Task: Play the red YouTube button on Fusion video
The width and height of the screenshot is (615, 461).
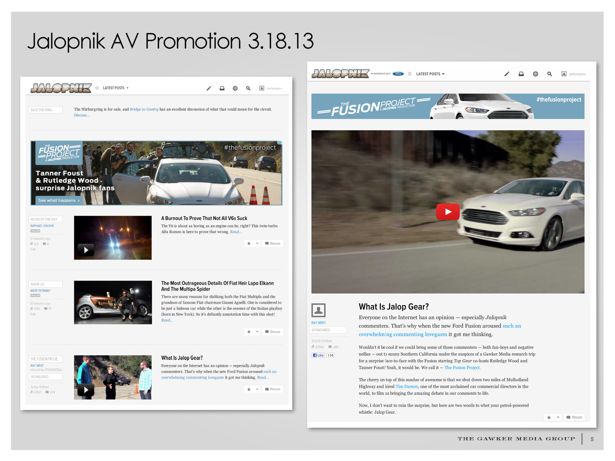Action: pos(448,212)
